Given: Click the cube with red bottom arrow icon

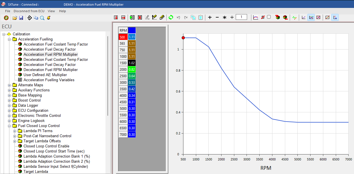Looking at the screenshot, I should click(285, 17).
